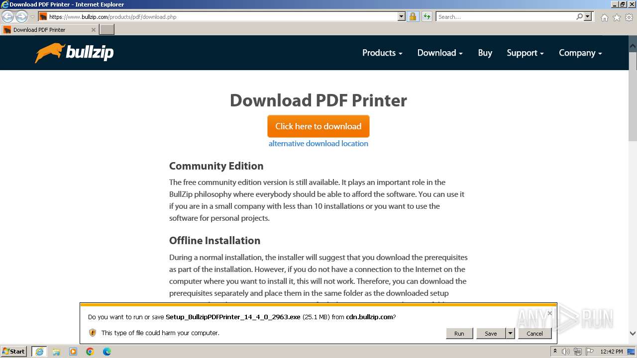The width and height of the screenshot is (637, 358).
Task: Show hidden tray icons arrow
Action: click(x=555, y=352)
